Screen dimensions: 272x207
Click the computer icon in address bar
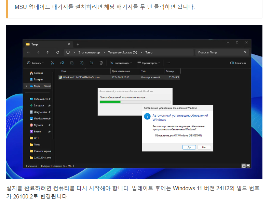click(x=68, y=52)
